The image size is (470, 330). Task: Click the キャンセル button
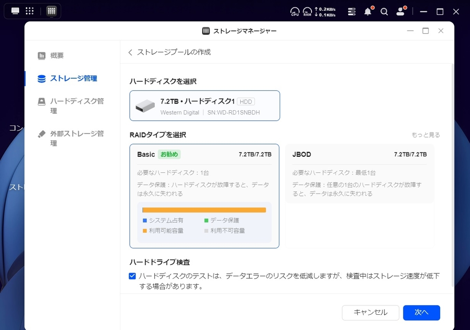[371, 312]
